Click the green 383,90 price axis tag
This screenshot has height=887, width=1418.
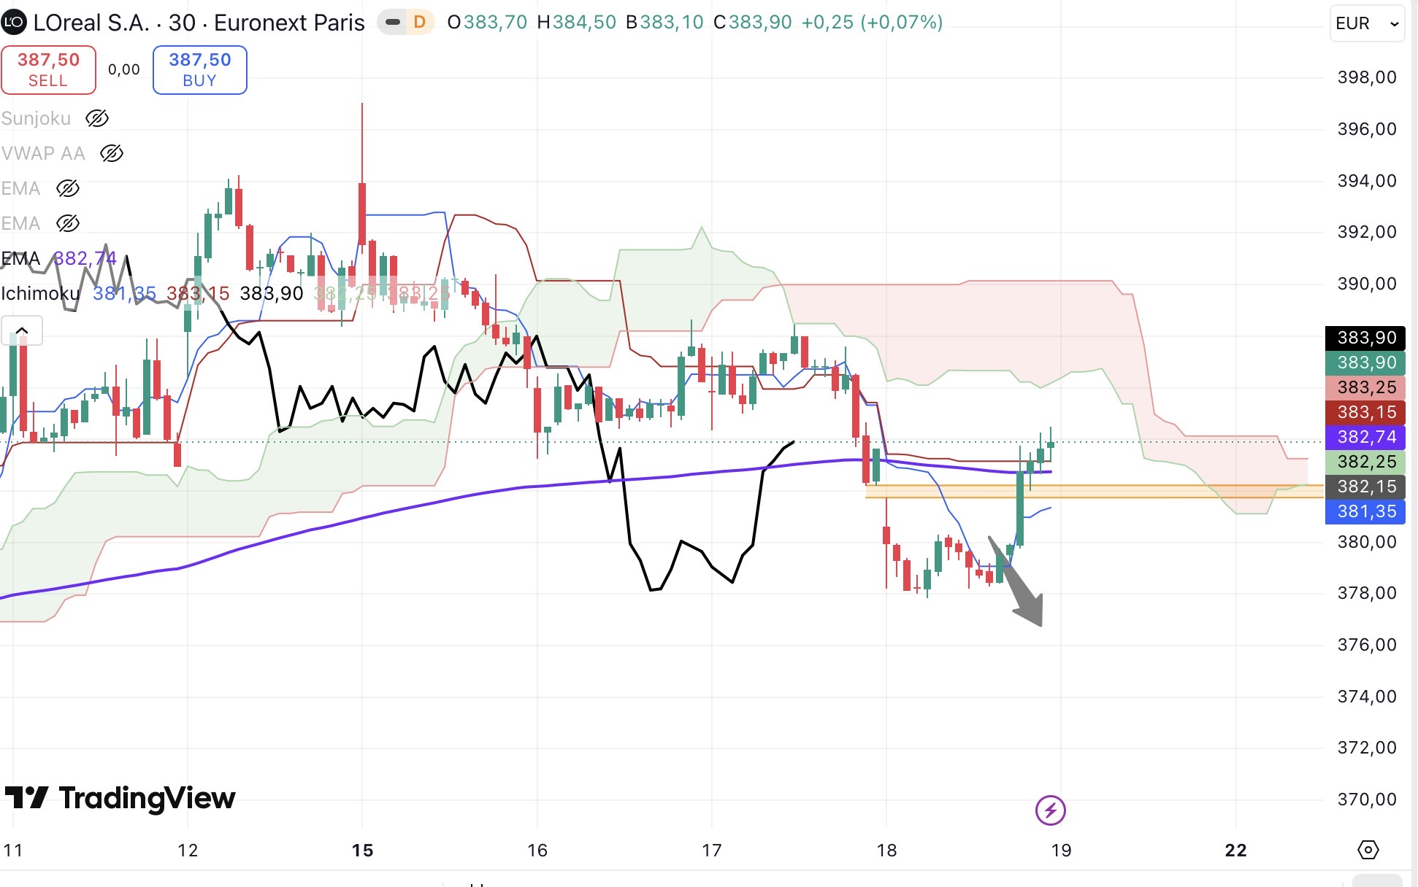pyautogui.click(x=1365, y=363)
